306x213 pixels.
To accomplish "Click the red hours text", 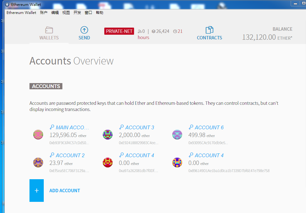I will 143,38.
